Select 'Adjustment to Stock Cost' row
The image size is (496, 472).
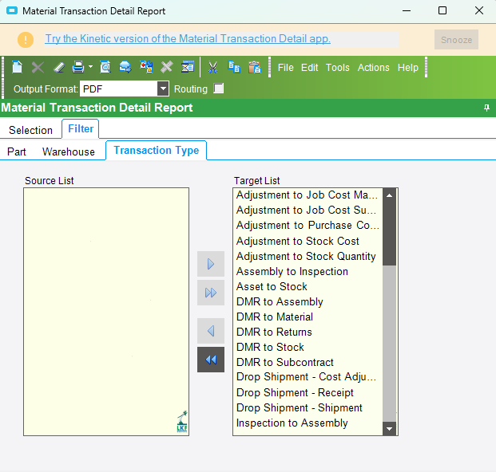point(308,242)
